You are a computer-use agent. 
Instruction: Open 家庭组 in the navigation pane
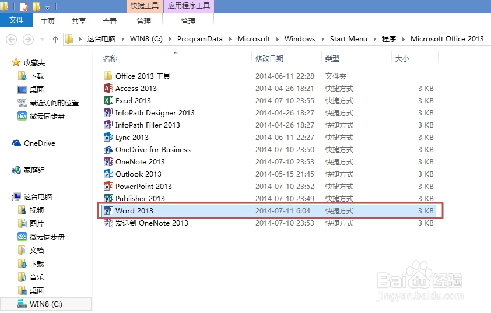point(29,170)
